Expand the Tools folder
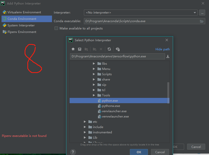 click(x=94, y=95)
